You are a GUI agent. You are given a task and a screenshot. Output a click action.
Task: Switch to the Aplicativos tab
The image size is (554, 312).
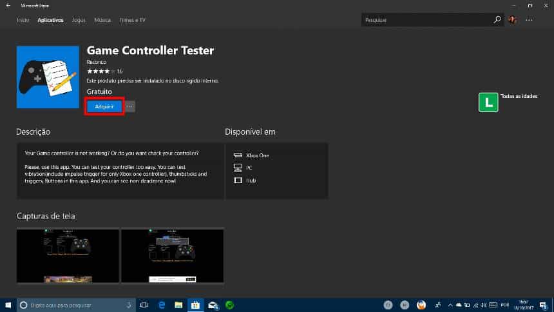(x=50, y=20)
